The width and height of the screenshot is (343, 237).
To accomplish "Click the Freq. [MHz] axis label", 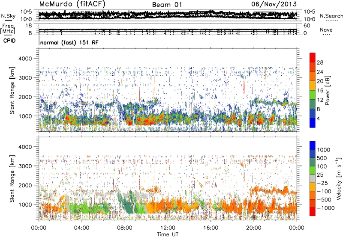I will coord(8,29).
